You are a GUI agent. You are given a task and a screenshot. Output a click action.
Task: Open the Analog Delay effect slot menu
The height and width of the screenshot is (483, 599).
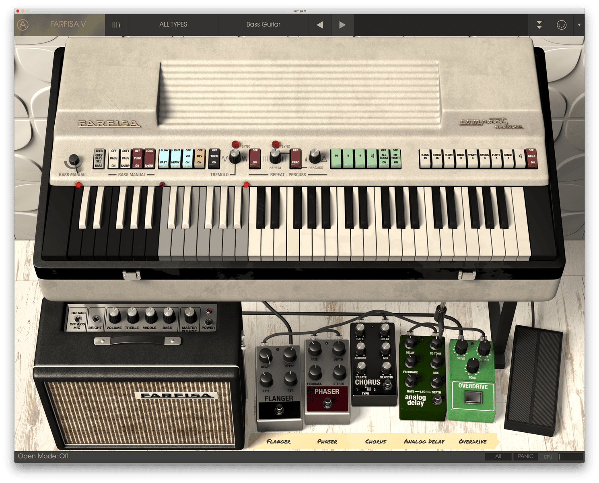424,442
